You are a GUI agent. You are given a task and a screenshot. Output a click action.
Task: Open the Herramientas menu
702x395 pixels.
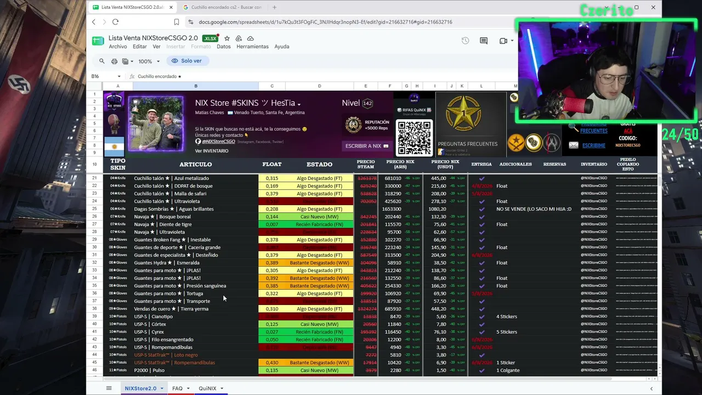[252, 47]
